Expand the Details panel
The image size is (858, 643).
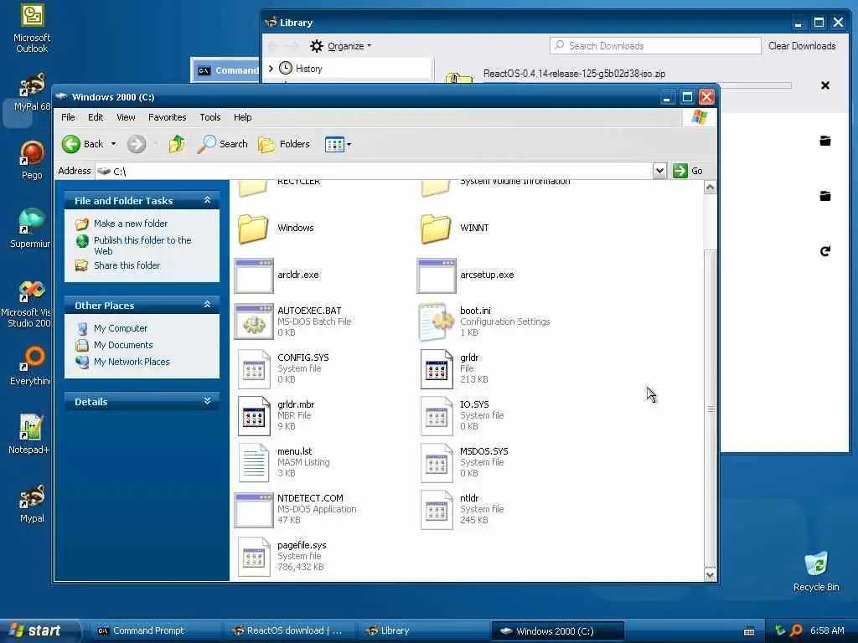coord(208,401)
